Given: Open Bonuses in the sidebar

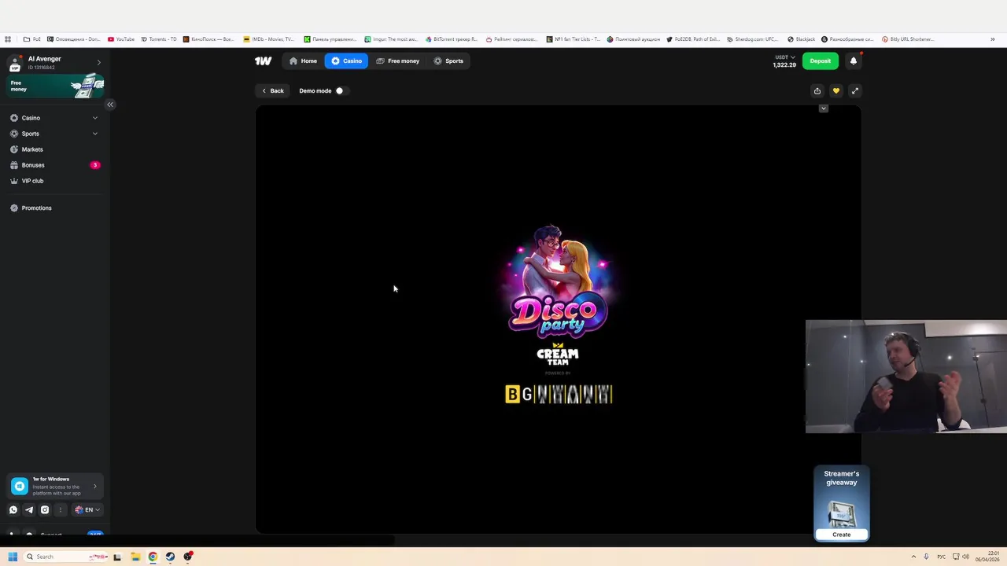Looking at the screenshot, I should tap(33, 165).
